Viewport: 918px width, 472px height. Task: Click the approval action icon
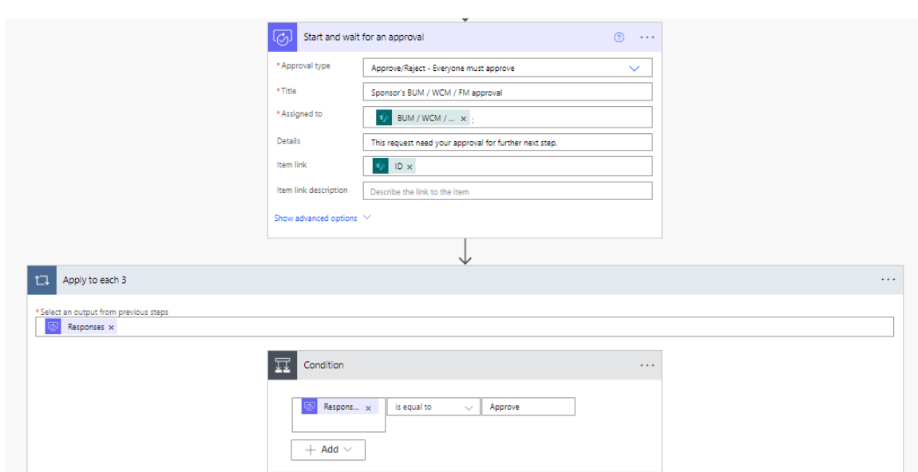pos(283,37)
